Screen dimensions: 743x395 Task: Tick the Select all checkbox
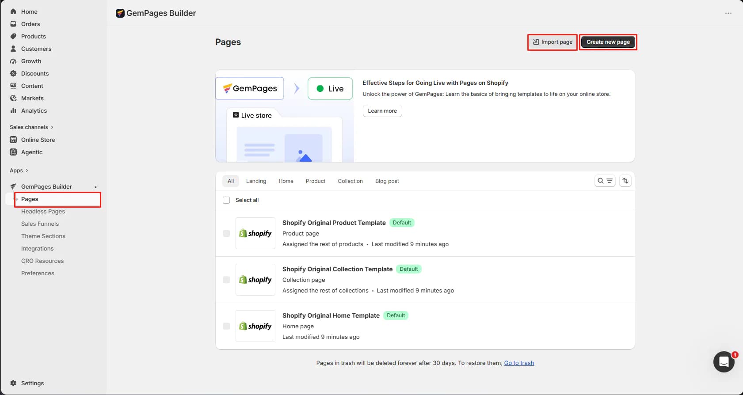226,200
